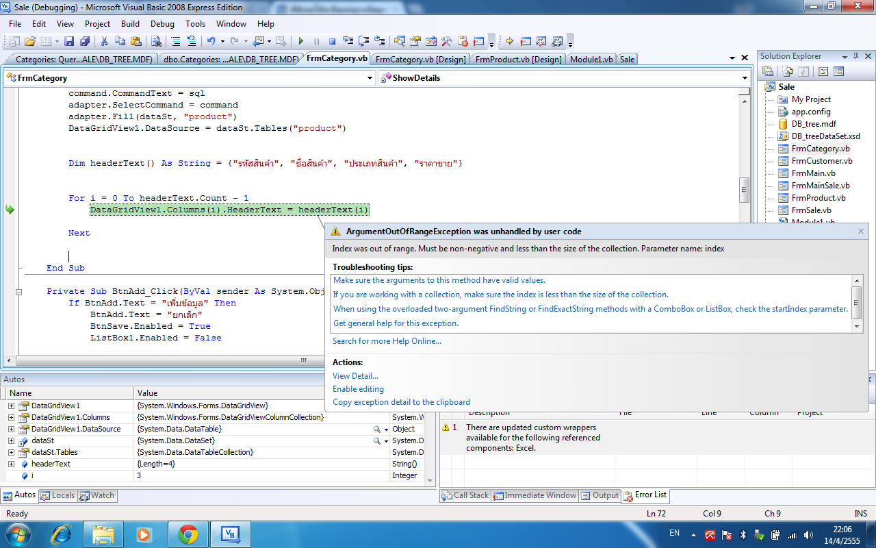Open the Debug menu

(x=162, y=23)
